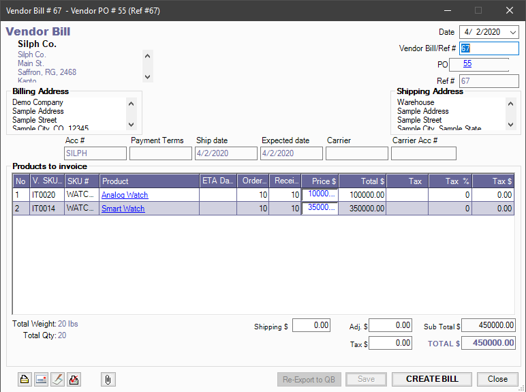The width and height of the screenshot is (526, 392).
Task: Click the email envelope icon
Action: coord(41,380)
